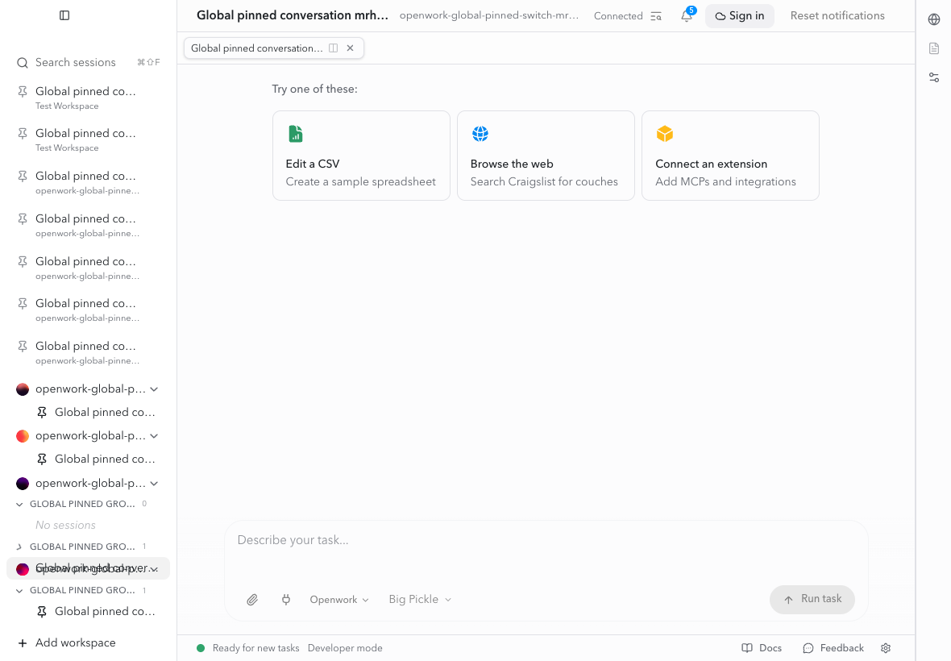Click the pink-purple avatar on the highlighted row
The image size is (951, 661).
23,569
